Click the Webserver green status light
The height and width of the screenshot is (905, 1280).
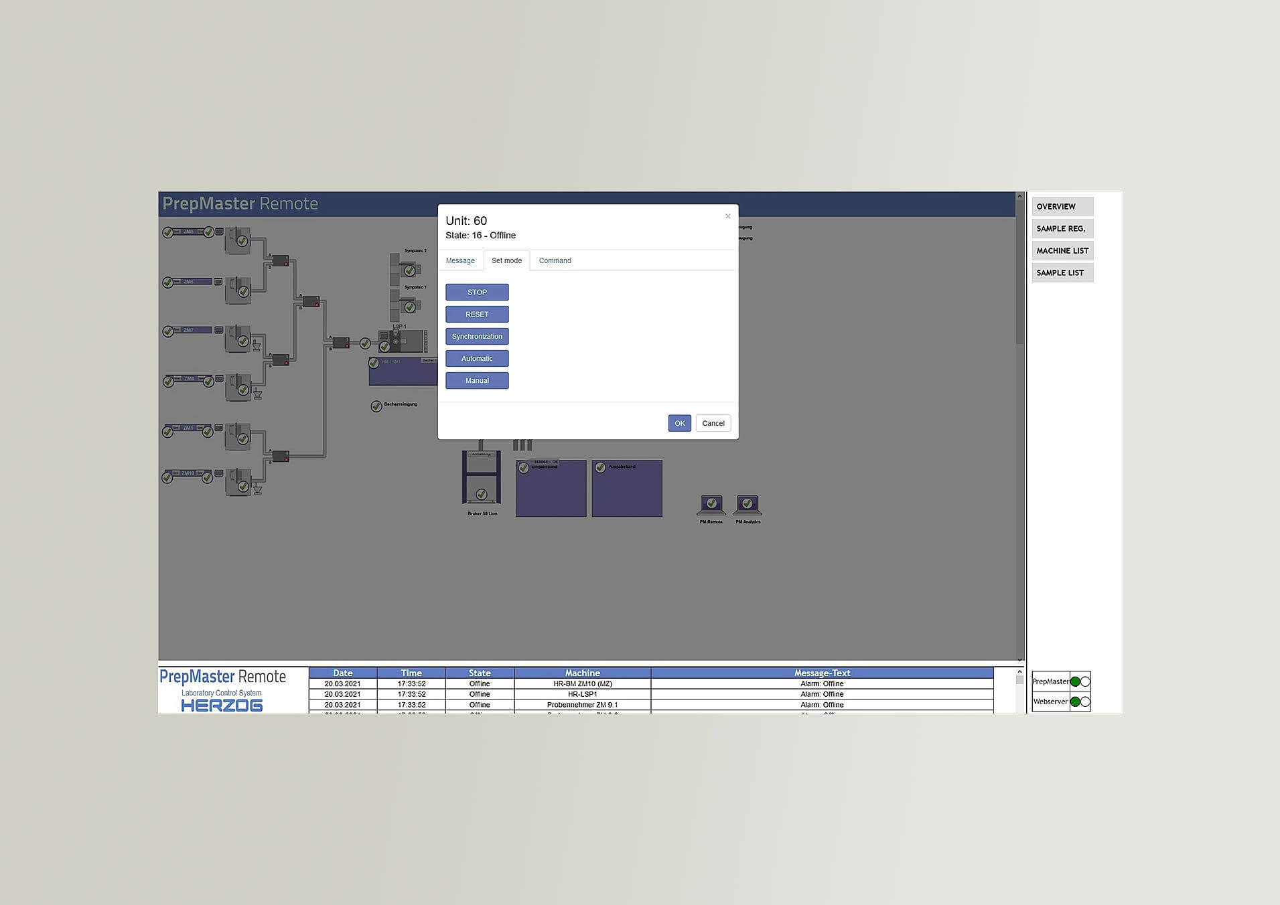[1075, 702]
